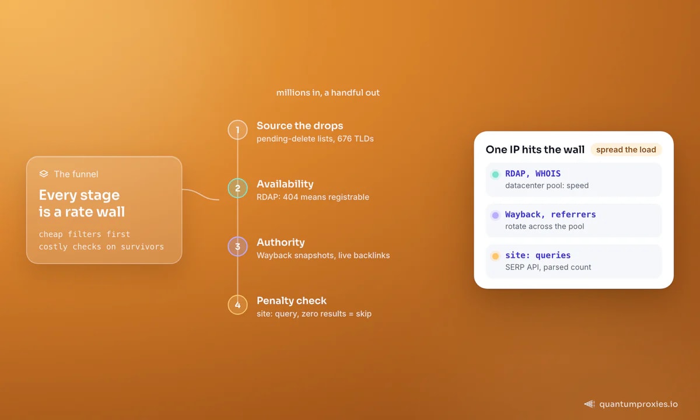This screenshot has height=420, width=700.
Task: Click RDAP: 404 means registrable text
Action: tap(313, 197)
